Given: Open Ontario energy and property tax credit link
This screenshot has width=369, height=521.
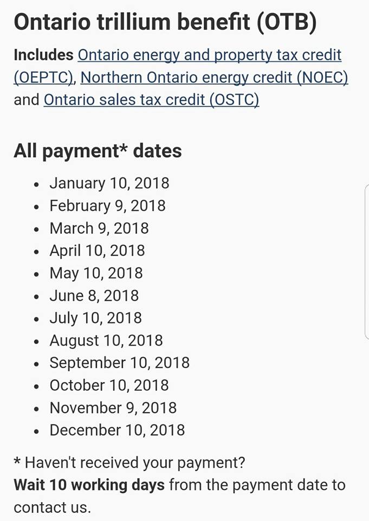Looking at the screenshot, I should [209, 55].
